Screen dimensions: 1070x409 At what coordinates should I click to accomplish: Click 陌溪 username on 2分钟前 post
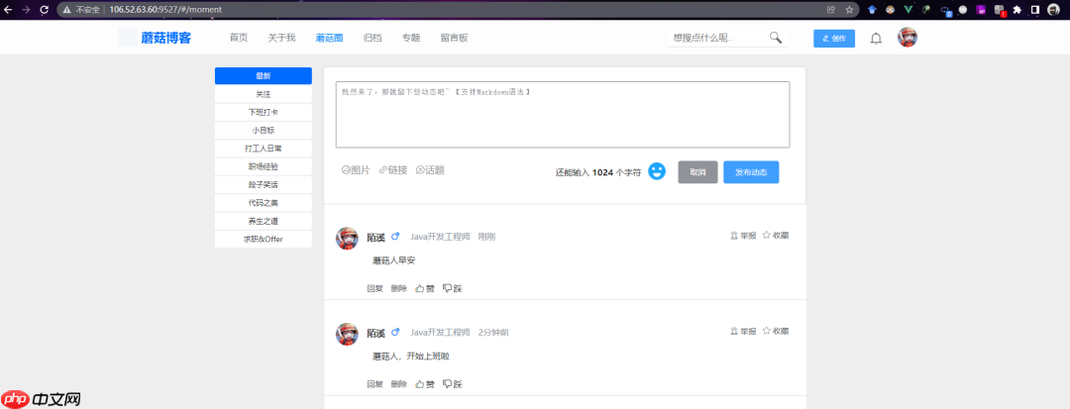[376, 333]
